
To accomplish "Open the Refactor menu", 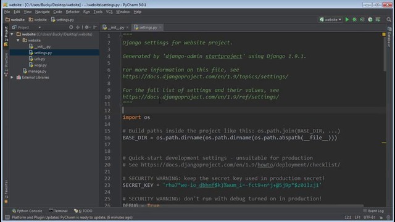I will [73, 12].
